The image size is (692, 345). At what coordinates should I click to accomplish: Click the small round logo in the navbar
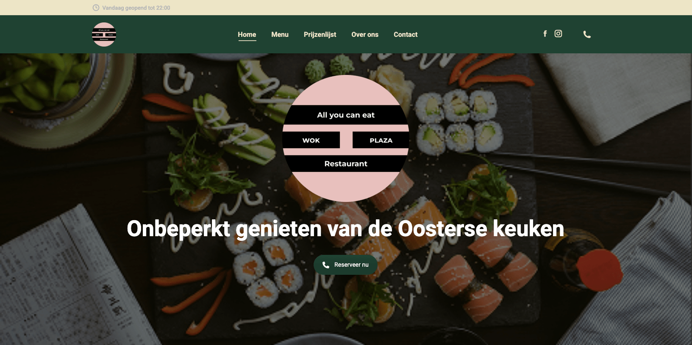click(x=104, y=34)
